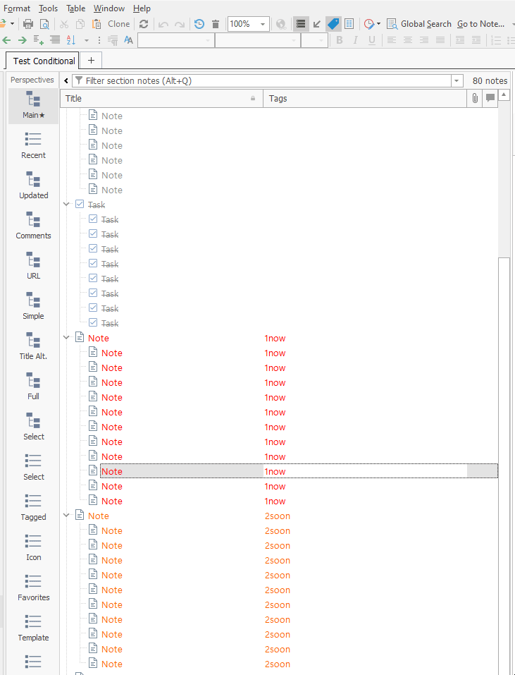Sort by the Tags column header
This screenshot has height=675, width=515.
click(x=365, y=98)
